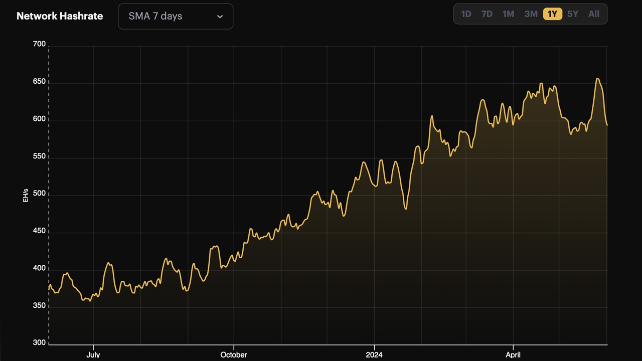Click the July axis label
This screenshot has width=642, height=361.
click(x=93, y=354)
